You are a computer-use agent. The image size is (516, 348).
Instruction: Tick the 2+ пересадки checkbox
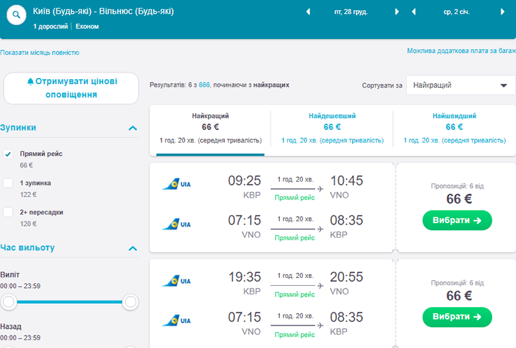[x=8, y=212]
